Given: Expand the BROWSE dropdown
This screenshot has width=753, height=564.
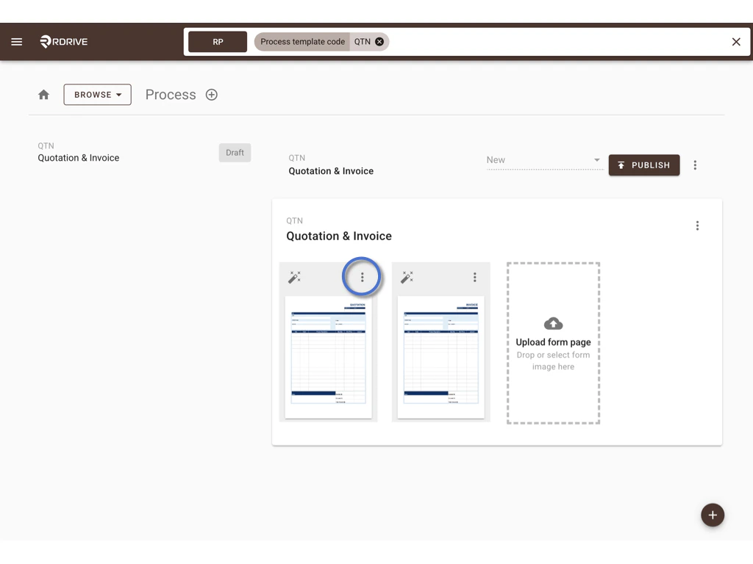Looking at the screenshot, I should click(97, 94).
